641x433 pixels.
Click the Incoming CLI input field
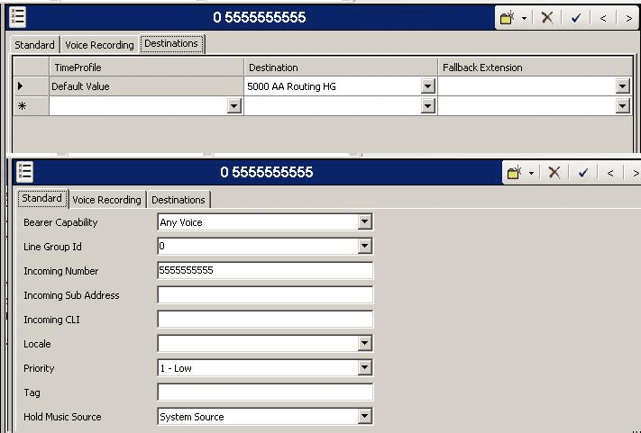click(x=265, y=320)
